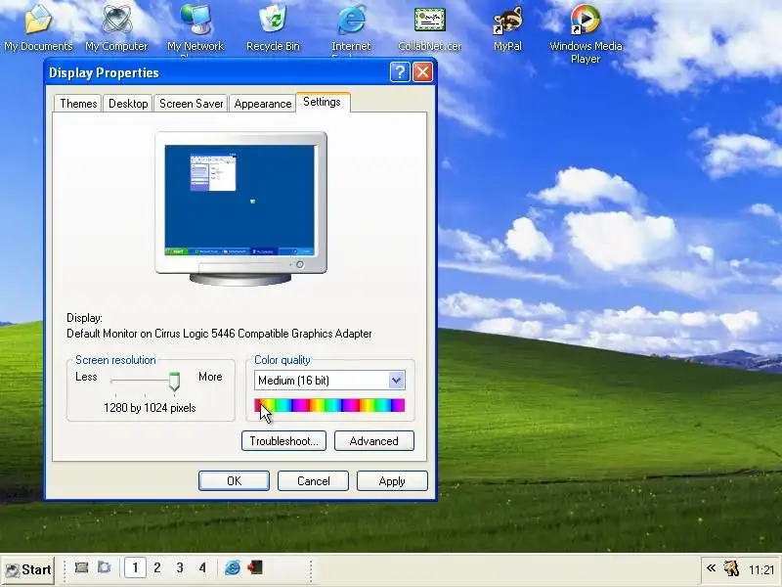Confirm with the OK button
782x587 pixels.
pos(234,480)
